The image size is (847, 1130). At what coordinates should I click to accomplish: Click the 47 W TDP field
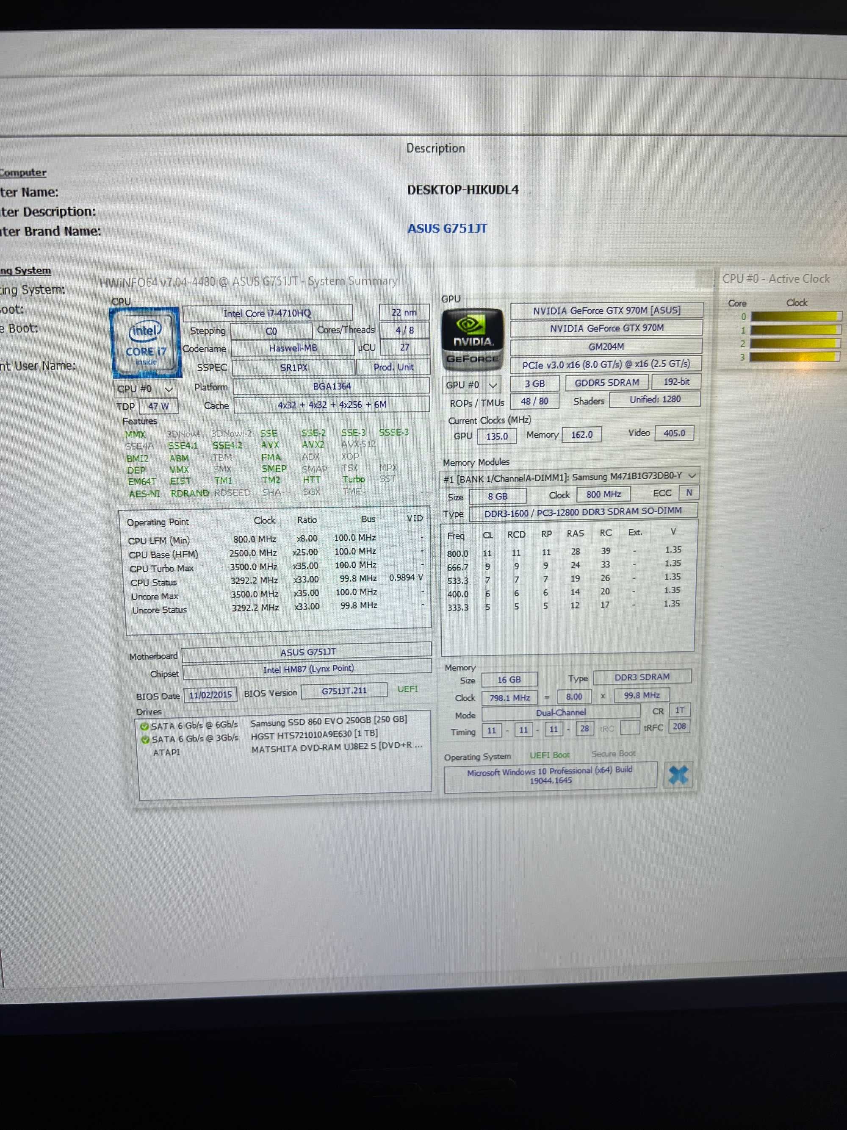(158, 406)
